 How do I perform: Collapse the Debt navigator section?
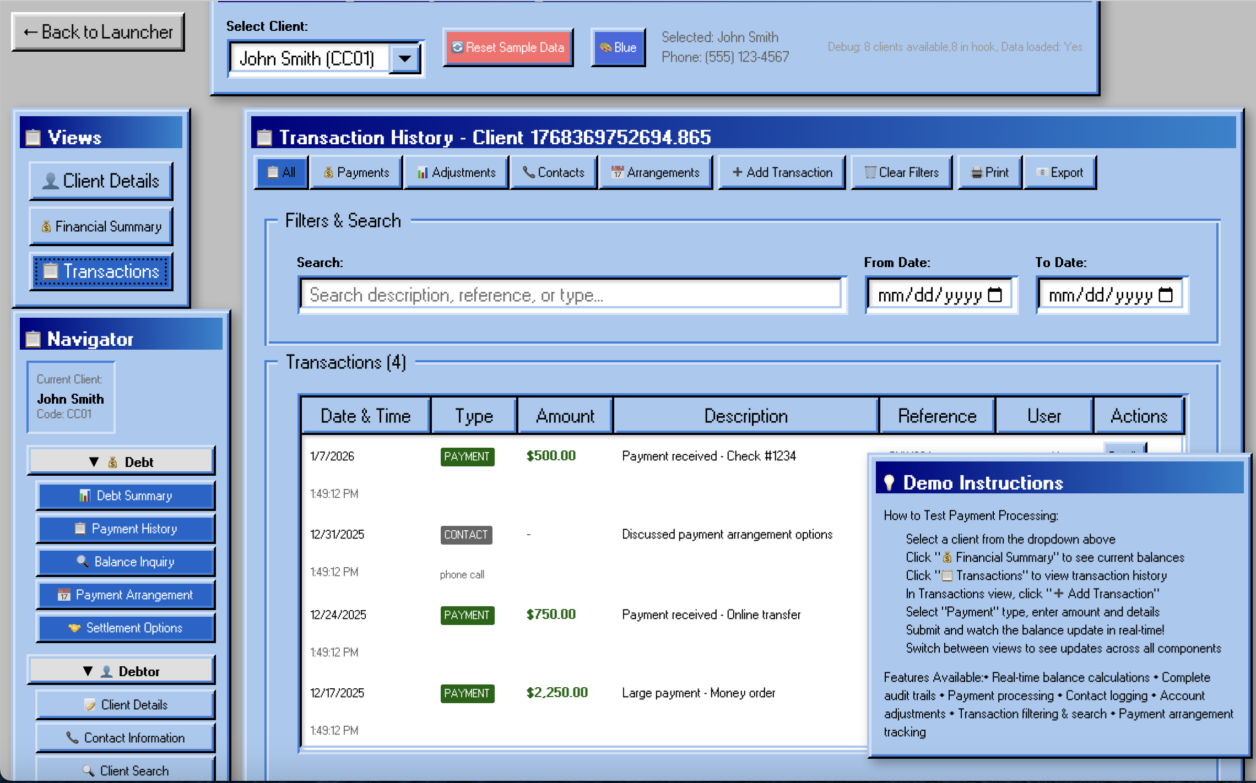tap(121, 461)
